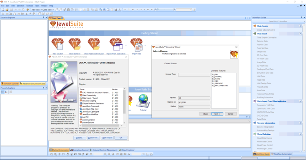Click Data Import From Other Application icon
Screen dimensions: 306x160
pyautogui.click(x=255, y=101)
